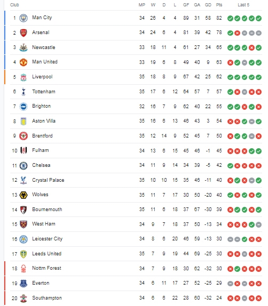Open the Crystal Palace team link

[48, 180]
